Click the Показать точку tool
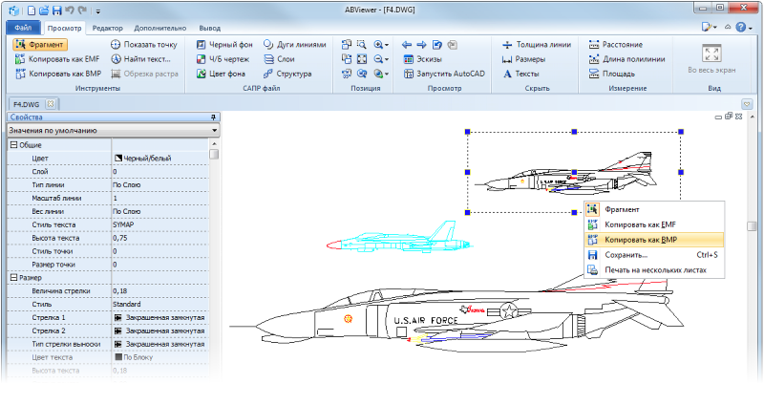764x405 pixels. (144, 44)
